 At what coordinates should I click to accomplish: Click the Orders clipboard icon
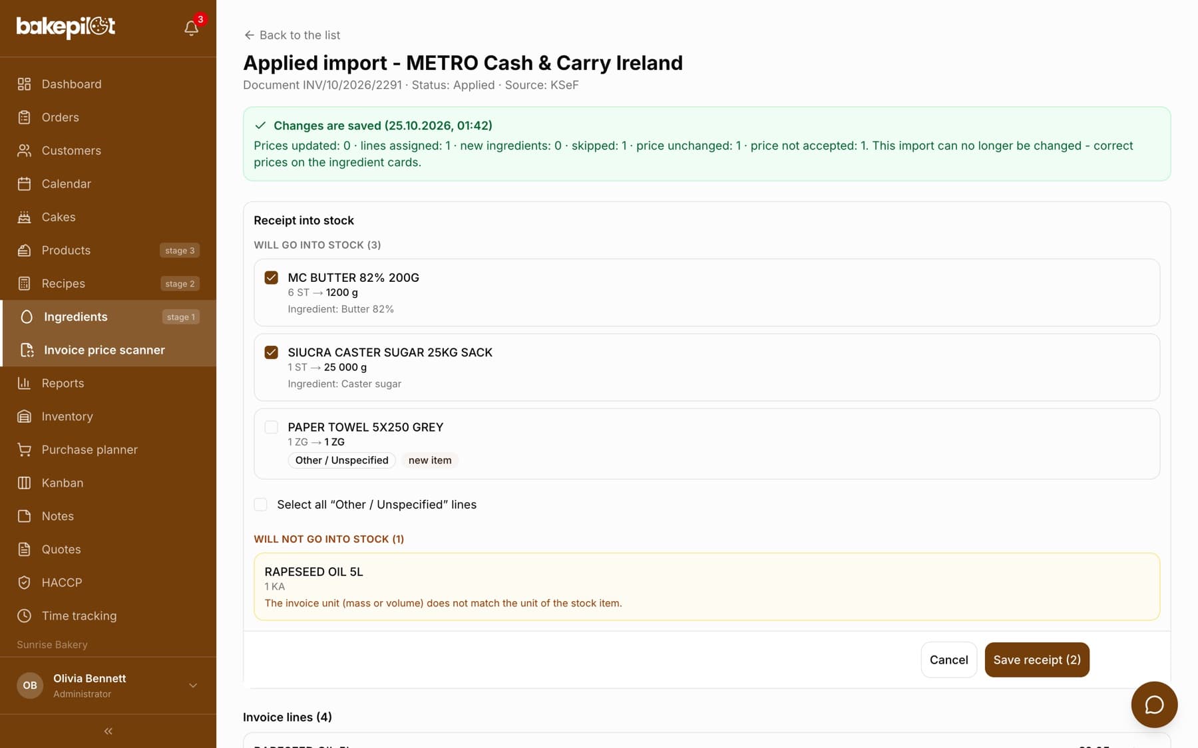24,117
